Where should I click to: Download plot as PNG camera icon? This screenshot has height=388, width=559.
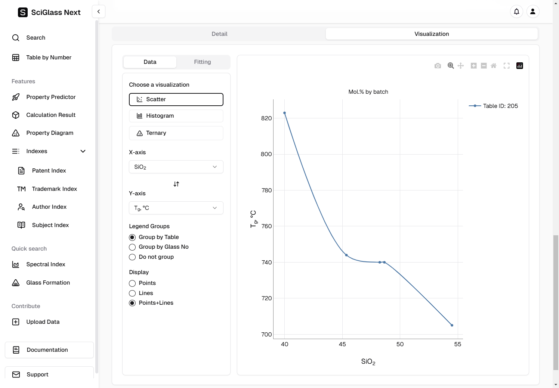(x=438, y=66)
